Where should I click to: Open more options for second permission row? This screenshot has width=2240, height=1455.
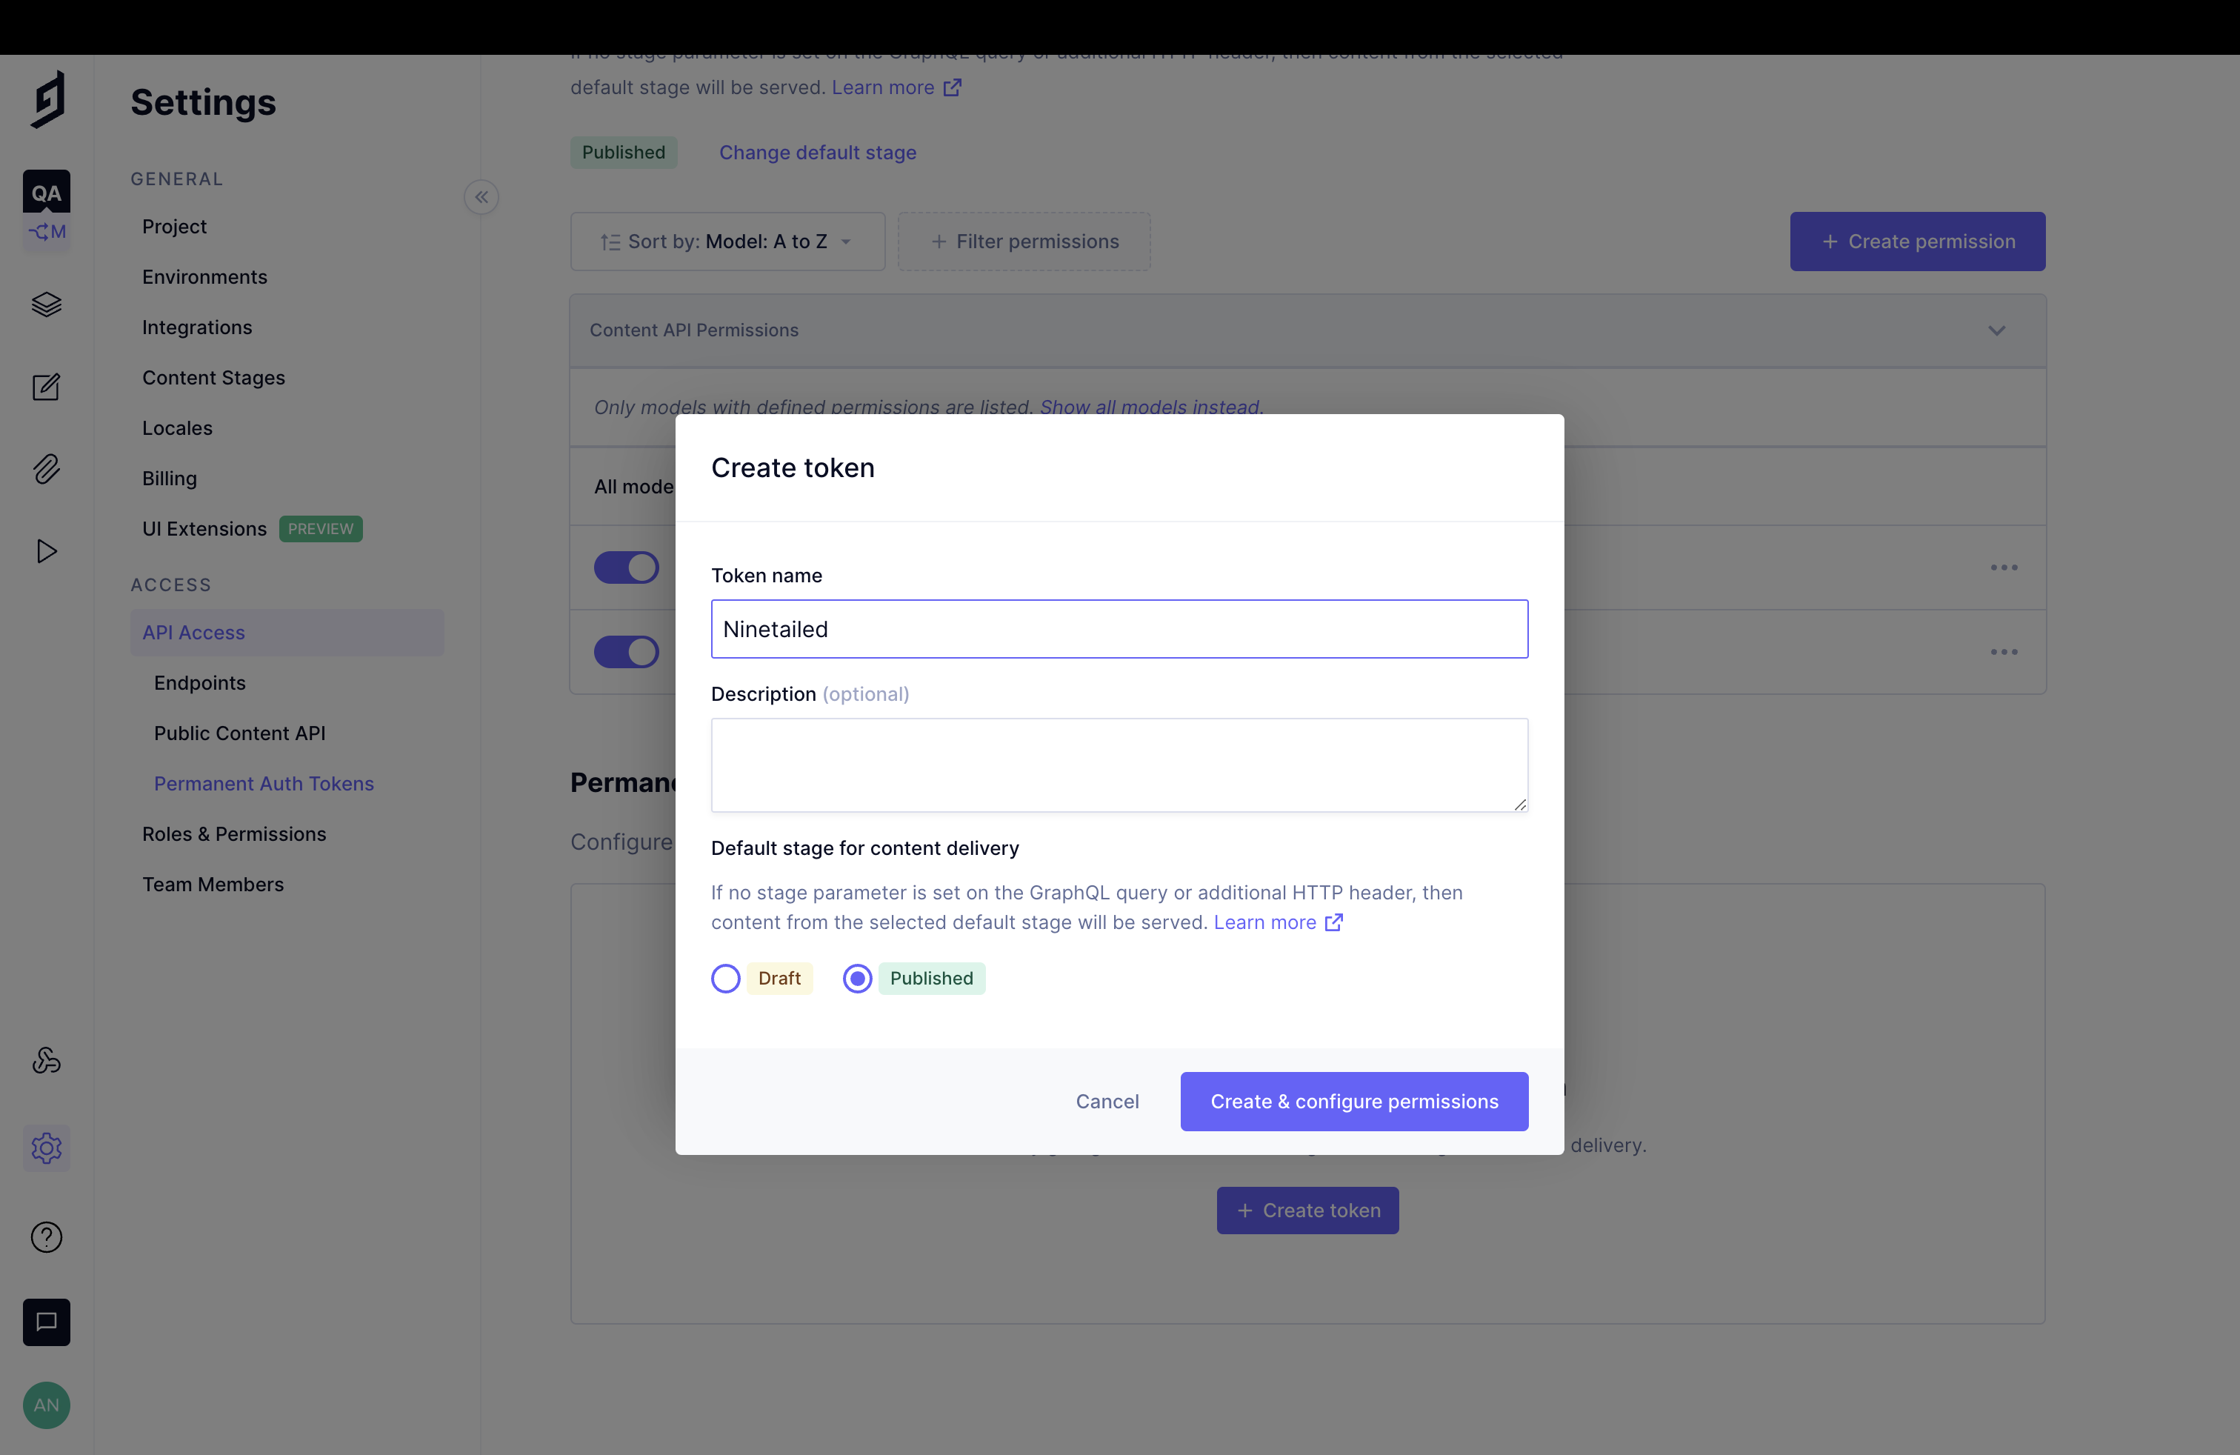pyautogui.click(x=2004, y=652)
